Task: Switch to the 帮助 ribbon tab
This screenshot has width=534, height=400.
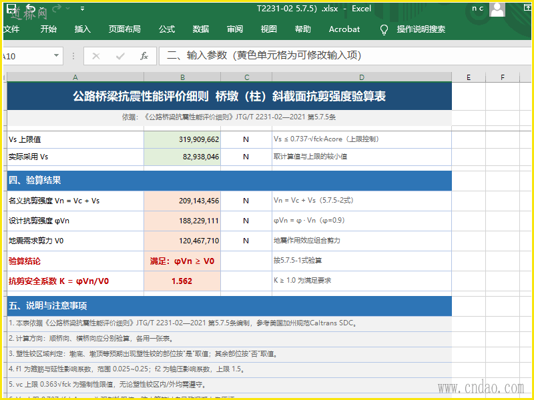Action: click(303, 29)
